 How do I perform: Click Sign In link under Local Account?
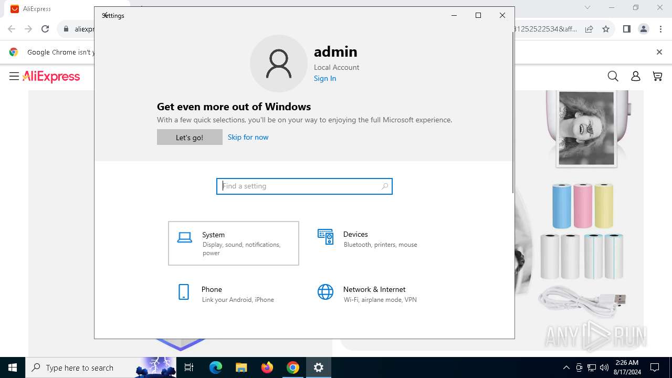[325, 78]
